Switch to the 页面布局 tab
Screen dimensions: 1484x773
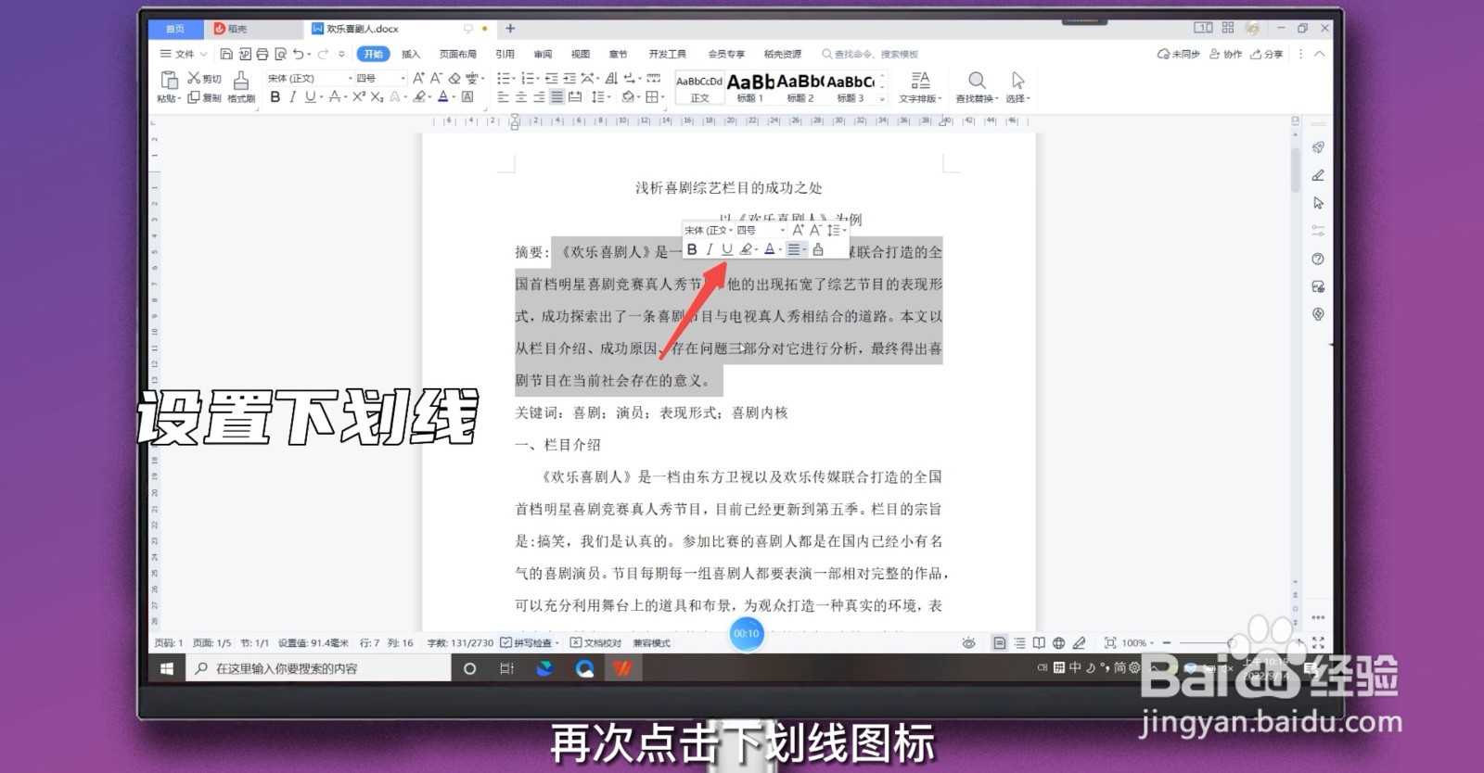coord(457,55)
